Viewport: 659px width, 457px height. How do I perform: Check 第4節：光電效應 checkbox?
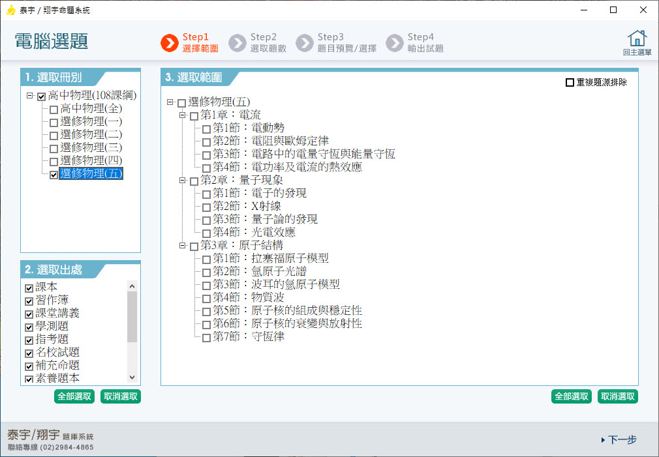[206, 233]
